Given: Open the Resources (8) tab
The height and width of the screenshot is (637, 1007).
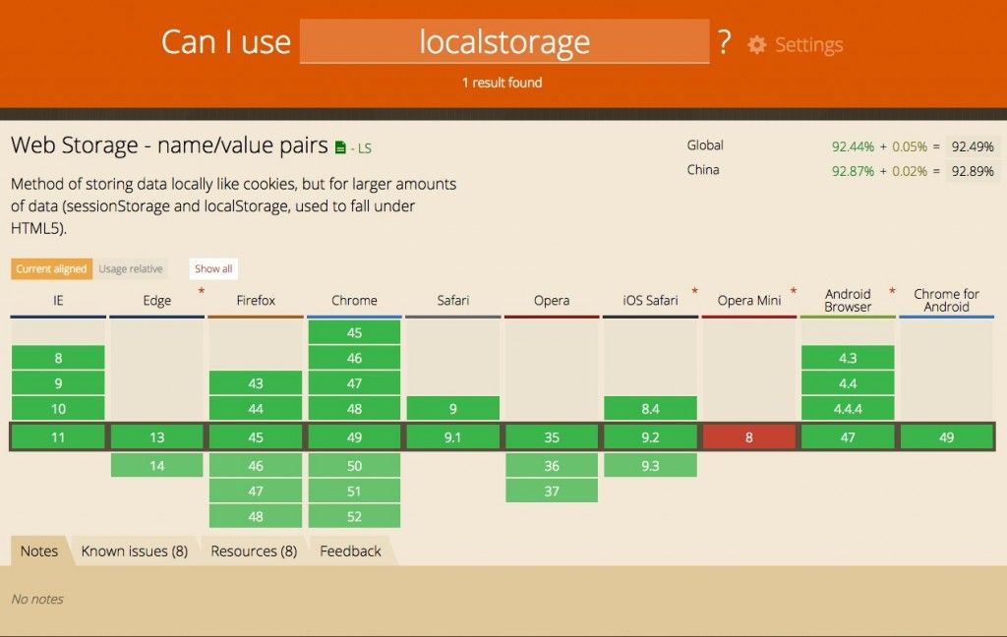Looking at the screenshot, I should pyautogui.click(x=254, y=551).
